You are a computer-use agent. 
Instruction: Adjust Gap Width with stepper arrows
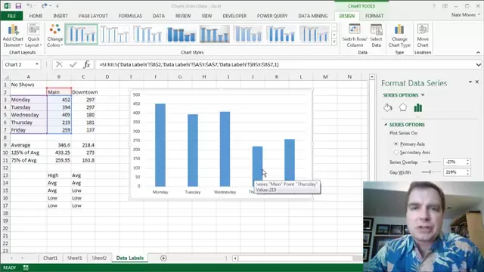[x=468, y=172]
